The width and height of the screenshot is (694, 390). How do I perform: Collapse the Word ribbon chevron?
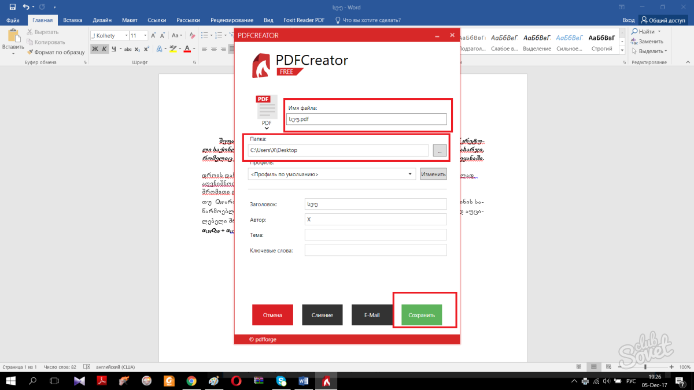click(688, 62)
